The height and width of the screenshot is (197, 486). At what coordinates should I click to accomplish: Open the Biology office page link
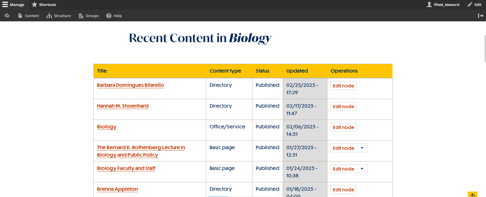pyautogui.click(x=107, y=127)
